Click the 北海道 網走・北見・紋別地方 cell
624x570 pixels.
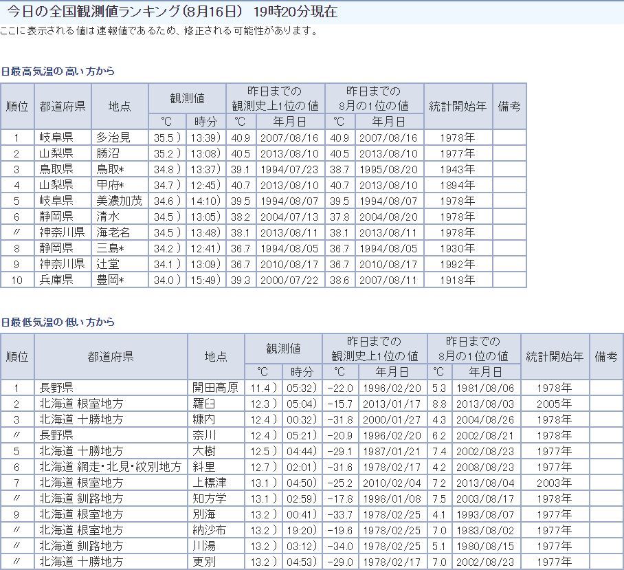point(110,467)
